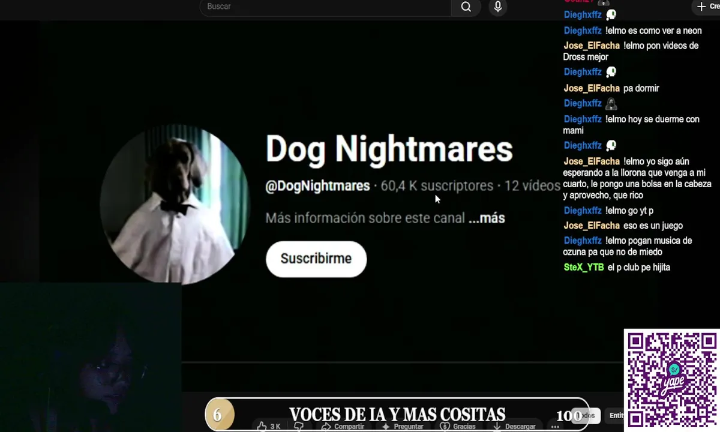Click Jose_ElFacha's message about la llorona
The image size is (720, 432).
pyautogui.click(x=637, y=178)
